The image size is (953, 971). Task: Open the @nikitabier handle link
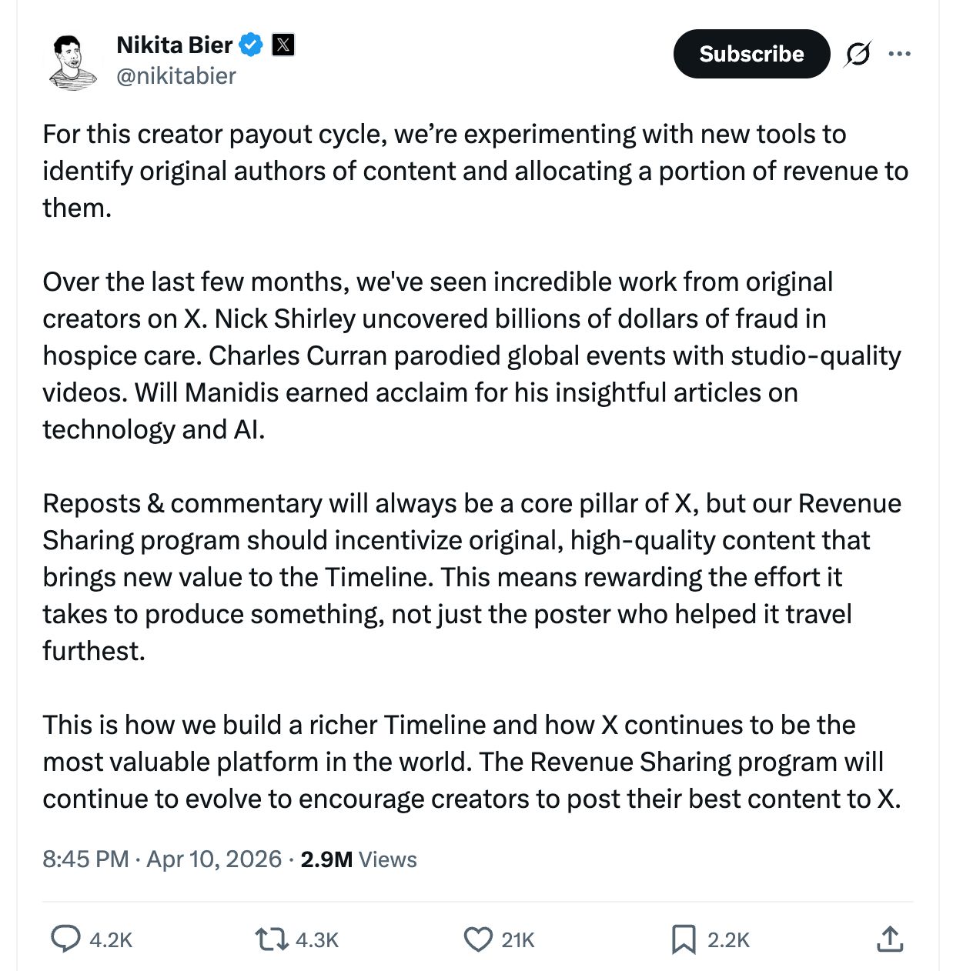coord(176,76)
